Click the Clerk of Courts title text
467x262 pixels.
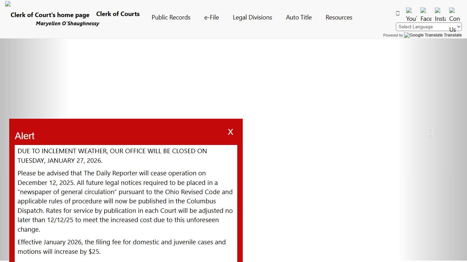(x=118, y=14)
